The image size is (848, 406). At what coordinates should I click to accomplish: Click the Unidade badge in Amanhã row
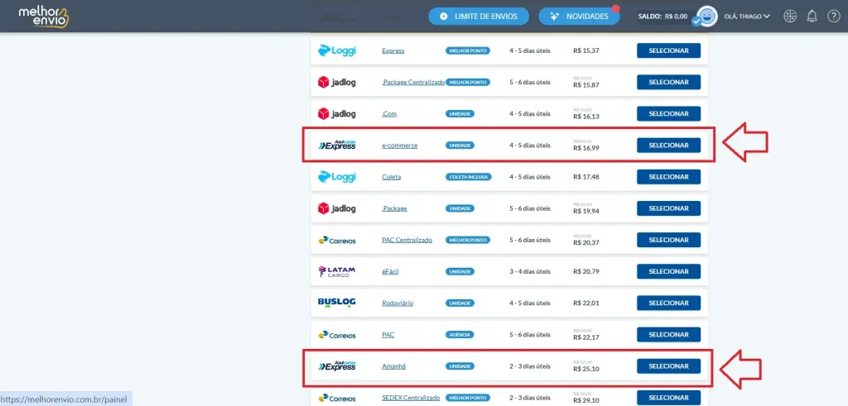[460, 366]
